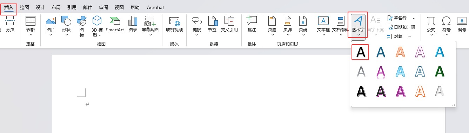Switch to the 设计 tab

[40, 7]
